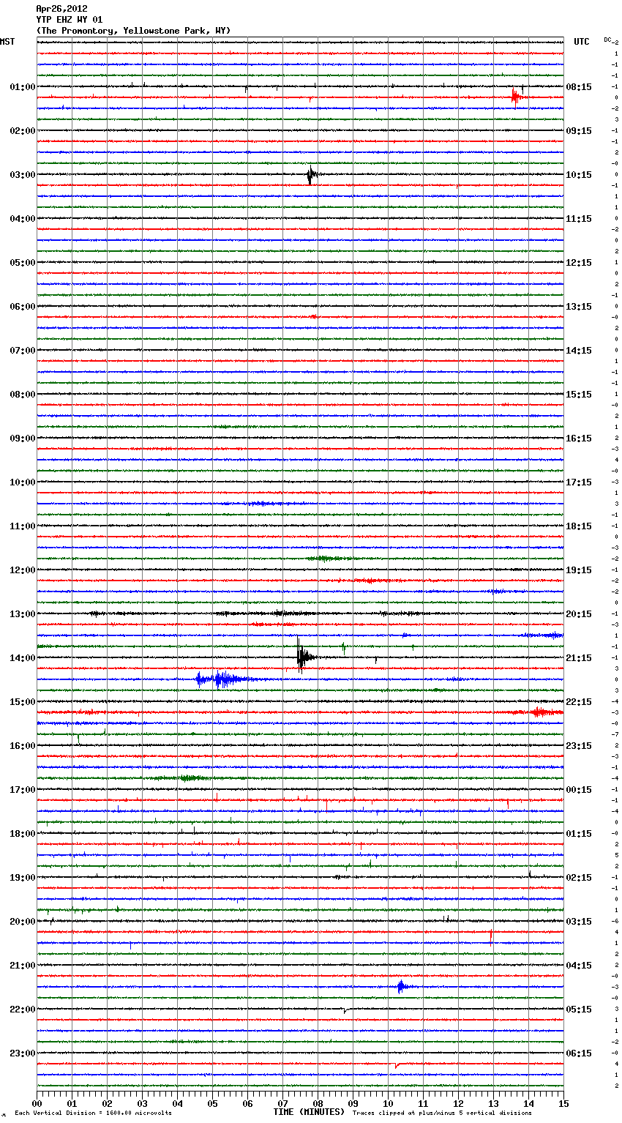Screen dimensions: 622x1123
Task: Click the 18:15 UTC time label
Action: [579, 526]
